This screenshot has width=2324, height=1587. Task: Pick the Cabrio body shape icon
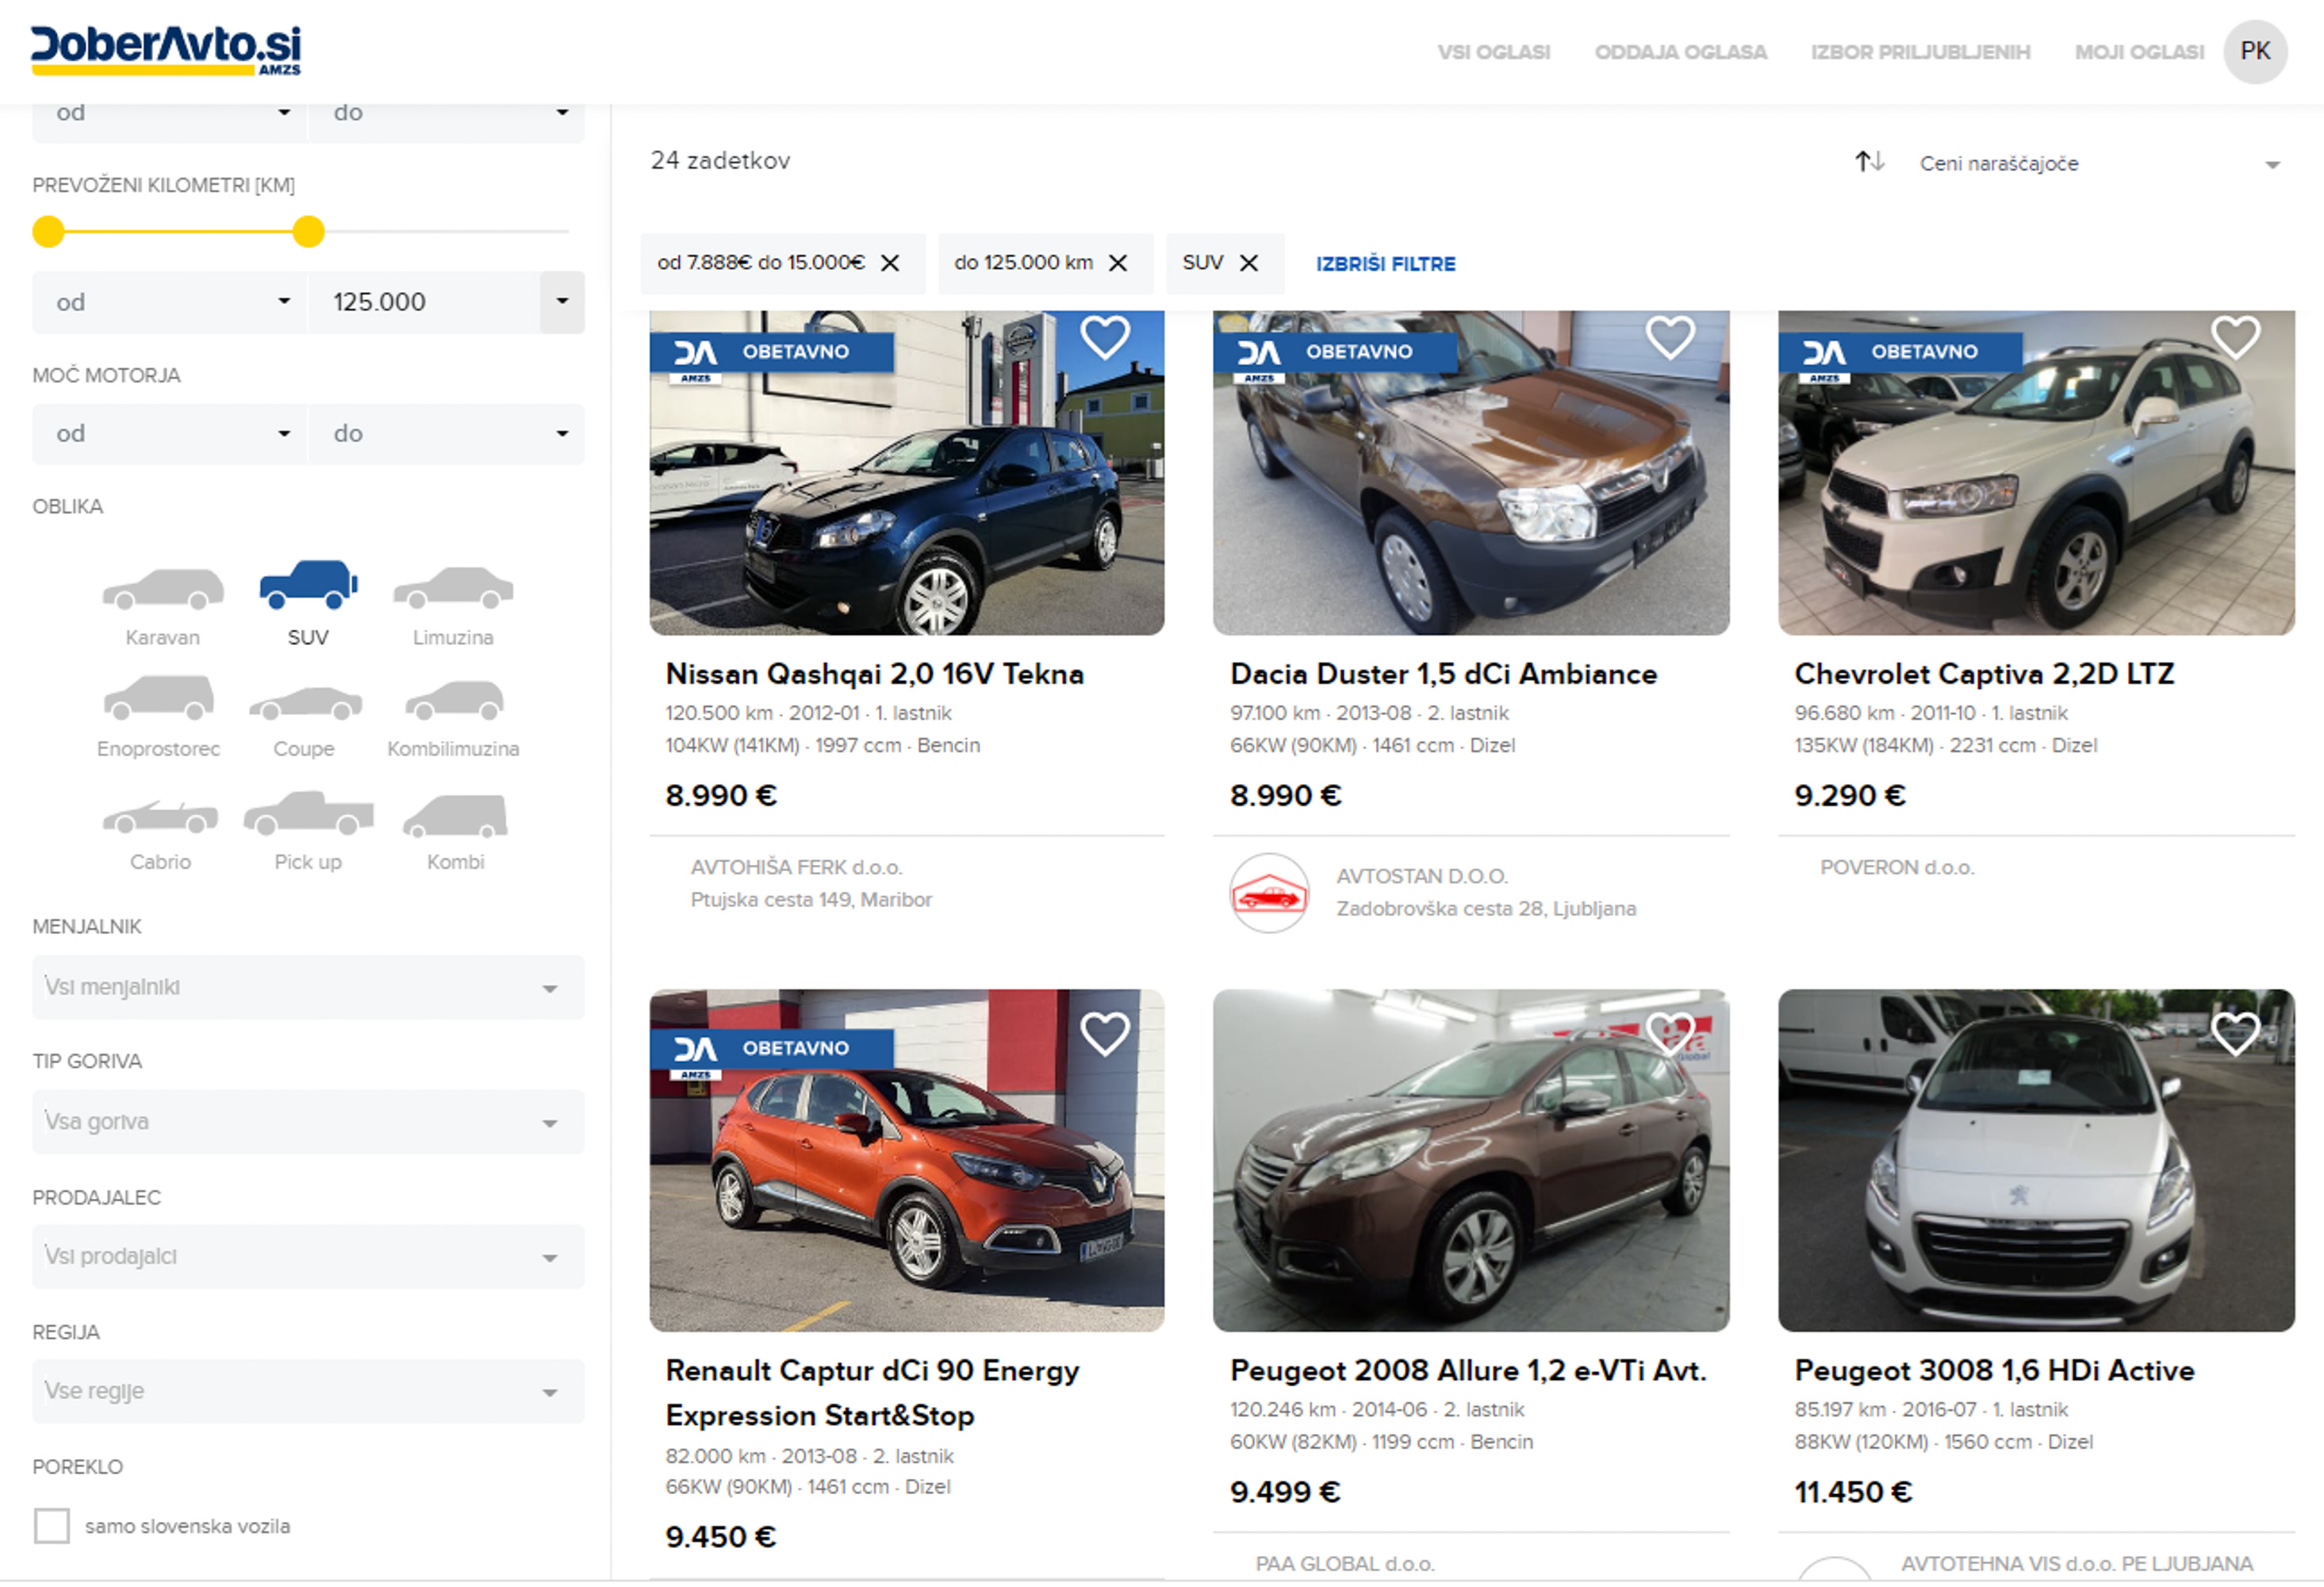(x=160, y=817)
